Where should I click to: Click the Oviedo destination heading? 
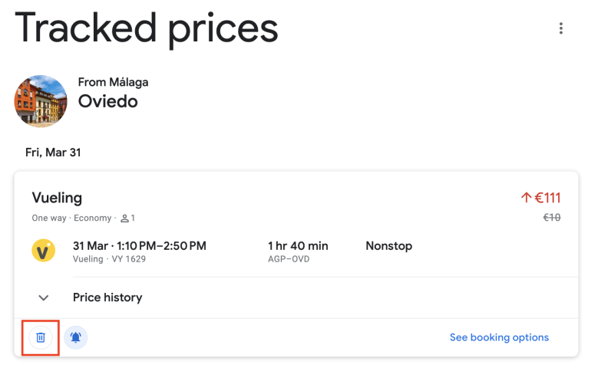pos(107,101)
